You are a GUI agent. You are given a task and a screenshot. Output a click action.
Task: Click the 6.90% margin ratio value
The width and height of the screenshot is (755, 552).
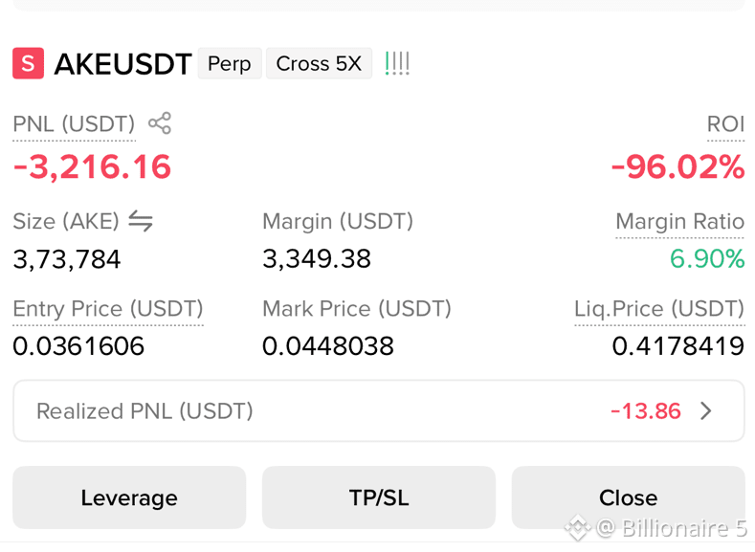pos(707,259)
